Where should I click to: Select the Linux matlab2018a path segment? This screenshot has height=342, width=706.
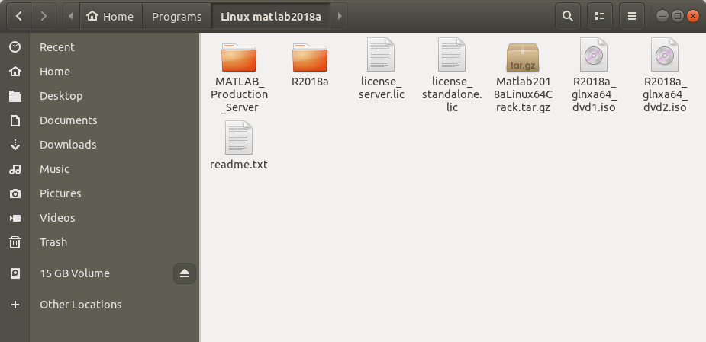pyautogui.click(x=271, y=17)
